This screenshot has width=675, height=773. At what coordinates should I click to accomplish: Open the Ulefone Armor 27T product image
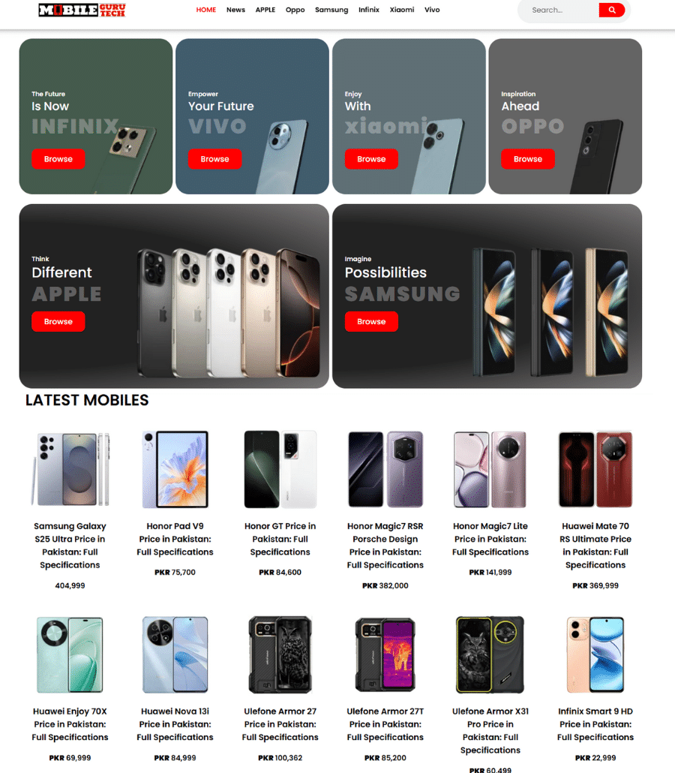point(385,654)
